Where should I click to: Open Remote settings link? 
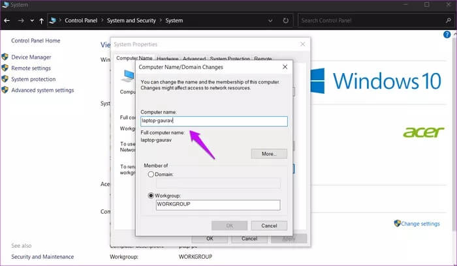31,68
